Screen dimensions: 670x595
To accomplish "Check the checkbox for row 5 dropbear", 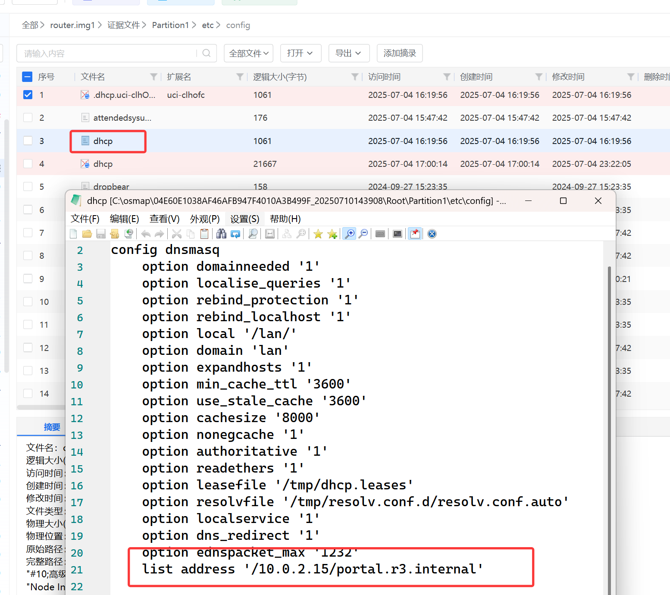I will point(28,187).
